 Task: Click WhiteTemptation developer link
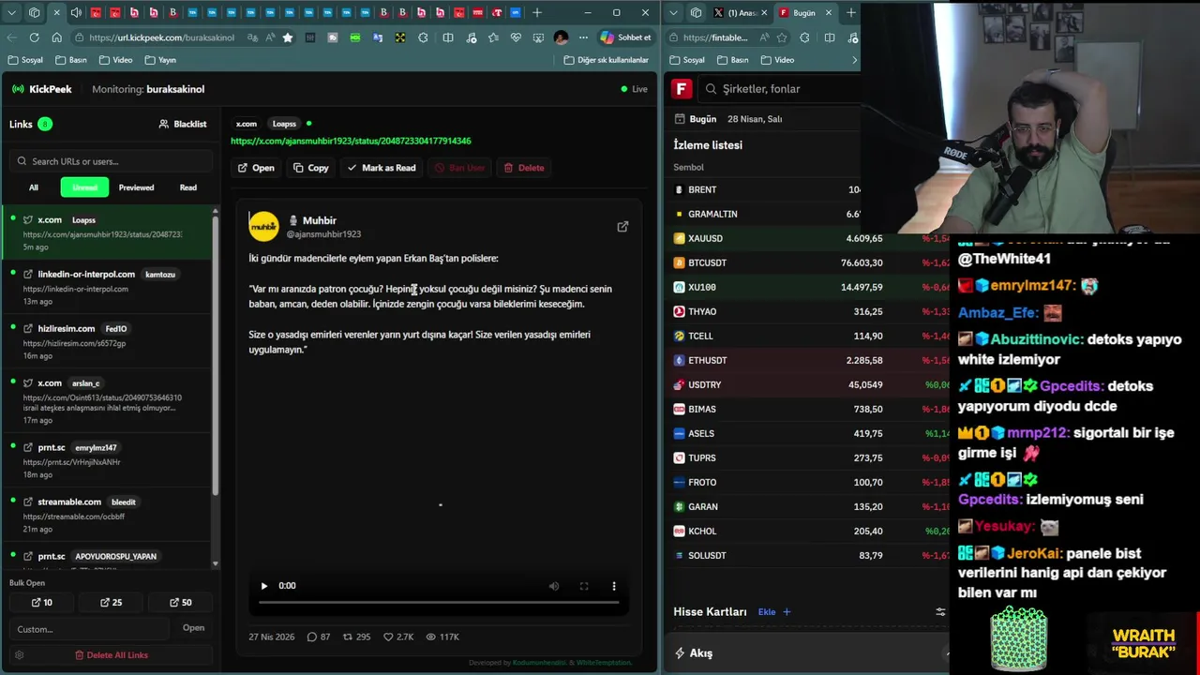coord(604,663)
